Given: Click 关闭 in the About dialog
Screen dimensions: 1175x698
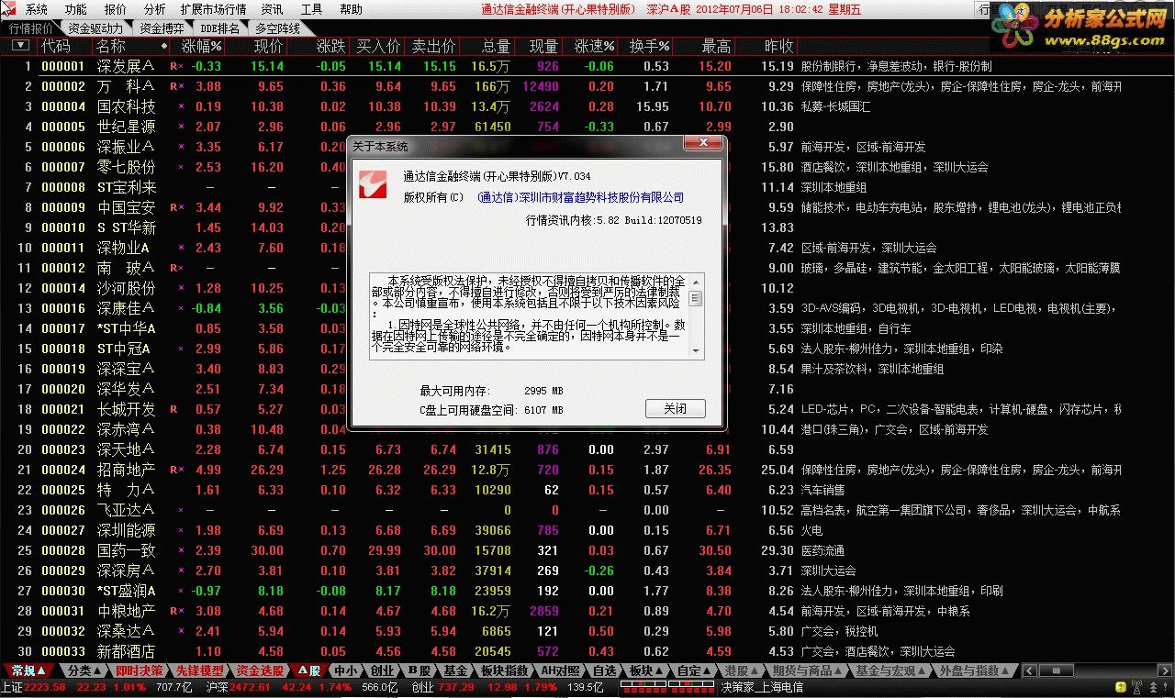Looking at the screenshot, I should click(x=675, y=408).
